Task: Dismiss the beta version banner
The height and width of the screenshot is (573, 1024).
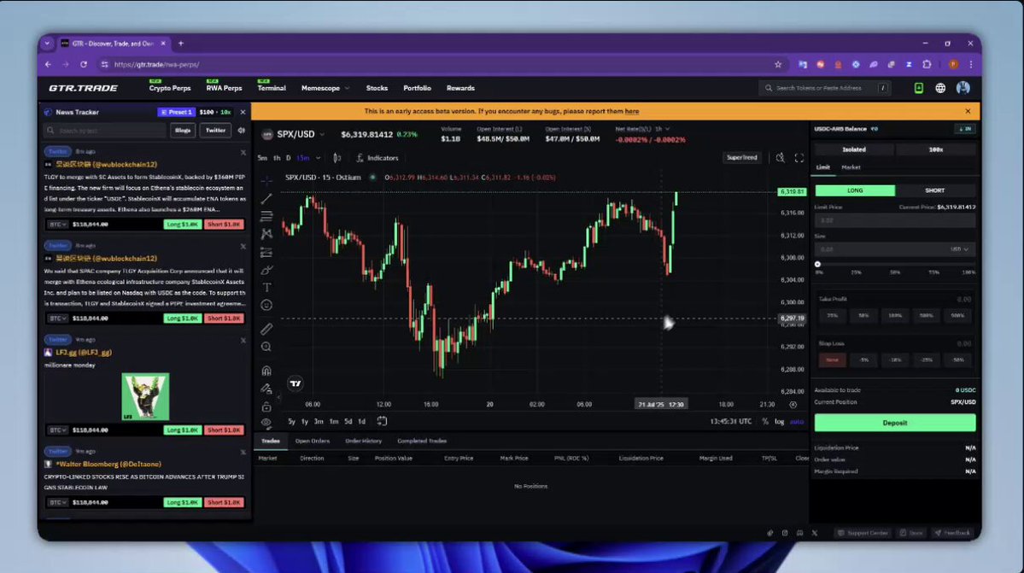Action: pos(968,112)
